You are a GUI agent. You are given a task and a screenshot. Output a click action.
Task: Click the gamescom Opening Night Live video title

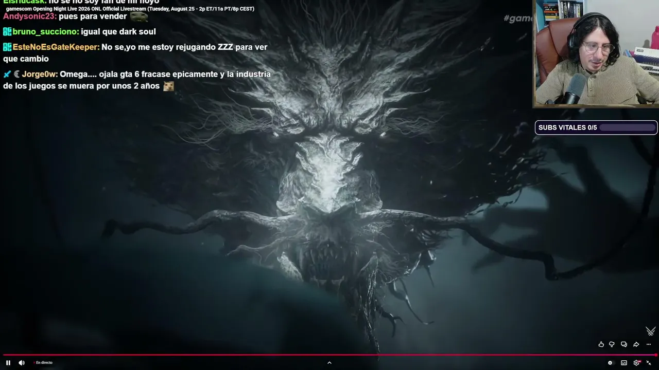pyautogui.click(x=130, y=9)
